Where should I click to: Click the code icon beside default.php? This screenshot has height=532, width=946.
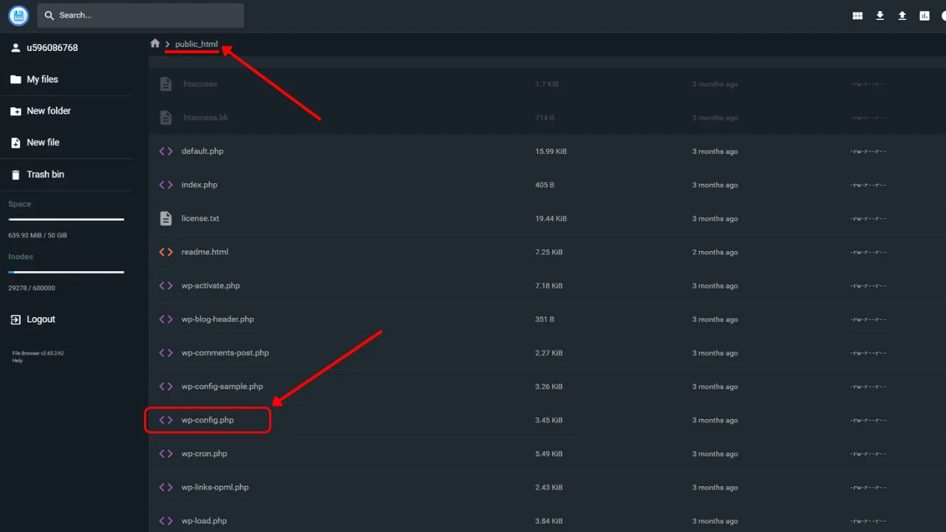[x=166, y=151]
